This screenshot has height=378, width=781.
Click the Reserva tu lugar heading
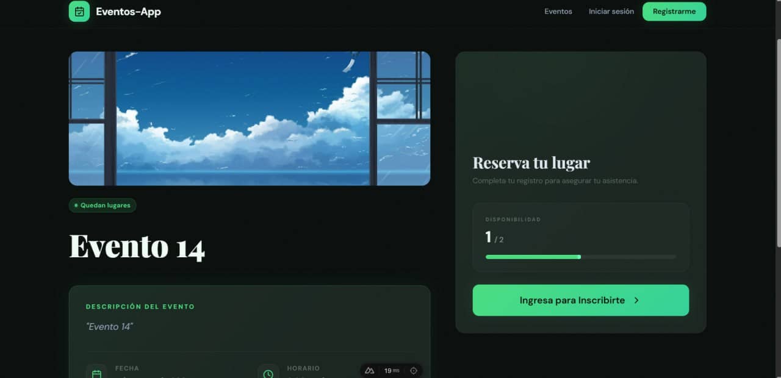point(531,163)
